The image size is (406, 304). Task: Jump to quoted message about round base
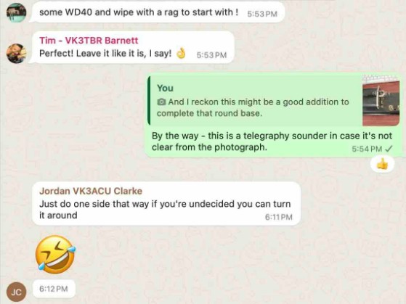click(273, 101)
